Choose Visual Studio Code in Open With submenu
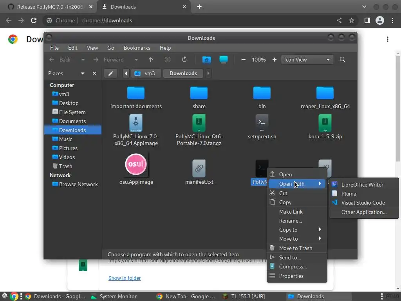This screenshot has height=301, width=401. (364, 203)
